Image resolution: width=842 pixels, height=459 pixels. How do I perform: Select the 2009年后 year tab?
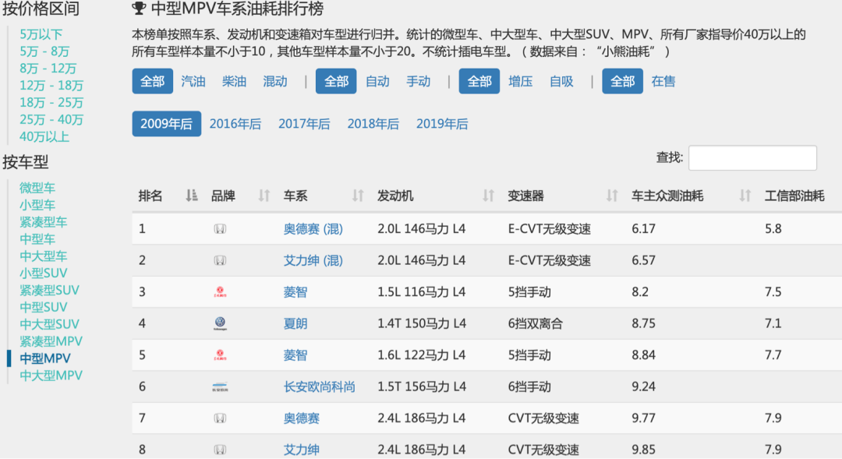[167, 123]
